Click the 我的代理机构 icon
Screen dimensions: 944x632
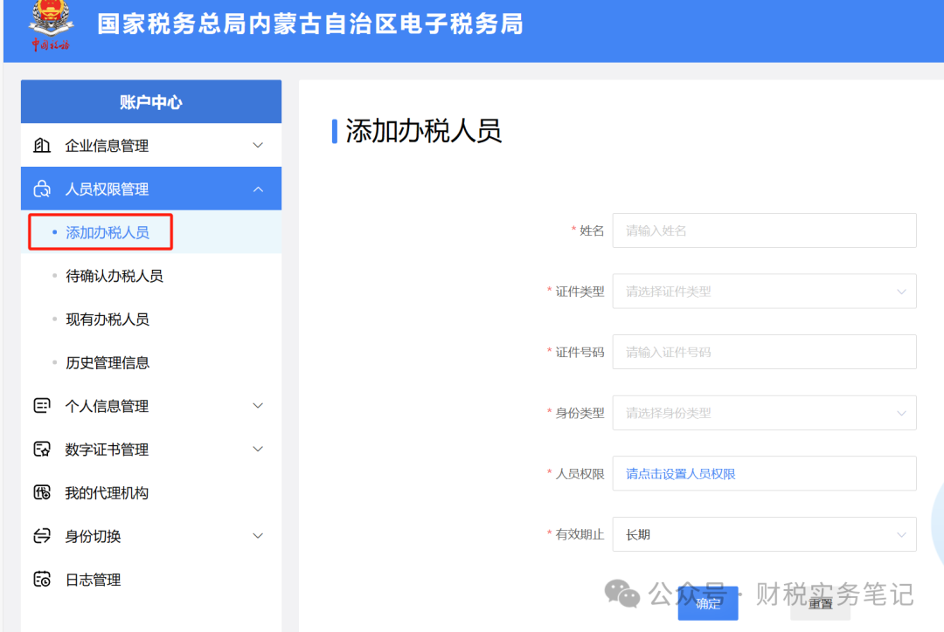(x=42, y=492)
